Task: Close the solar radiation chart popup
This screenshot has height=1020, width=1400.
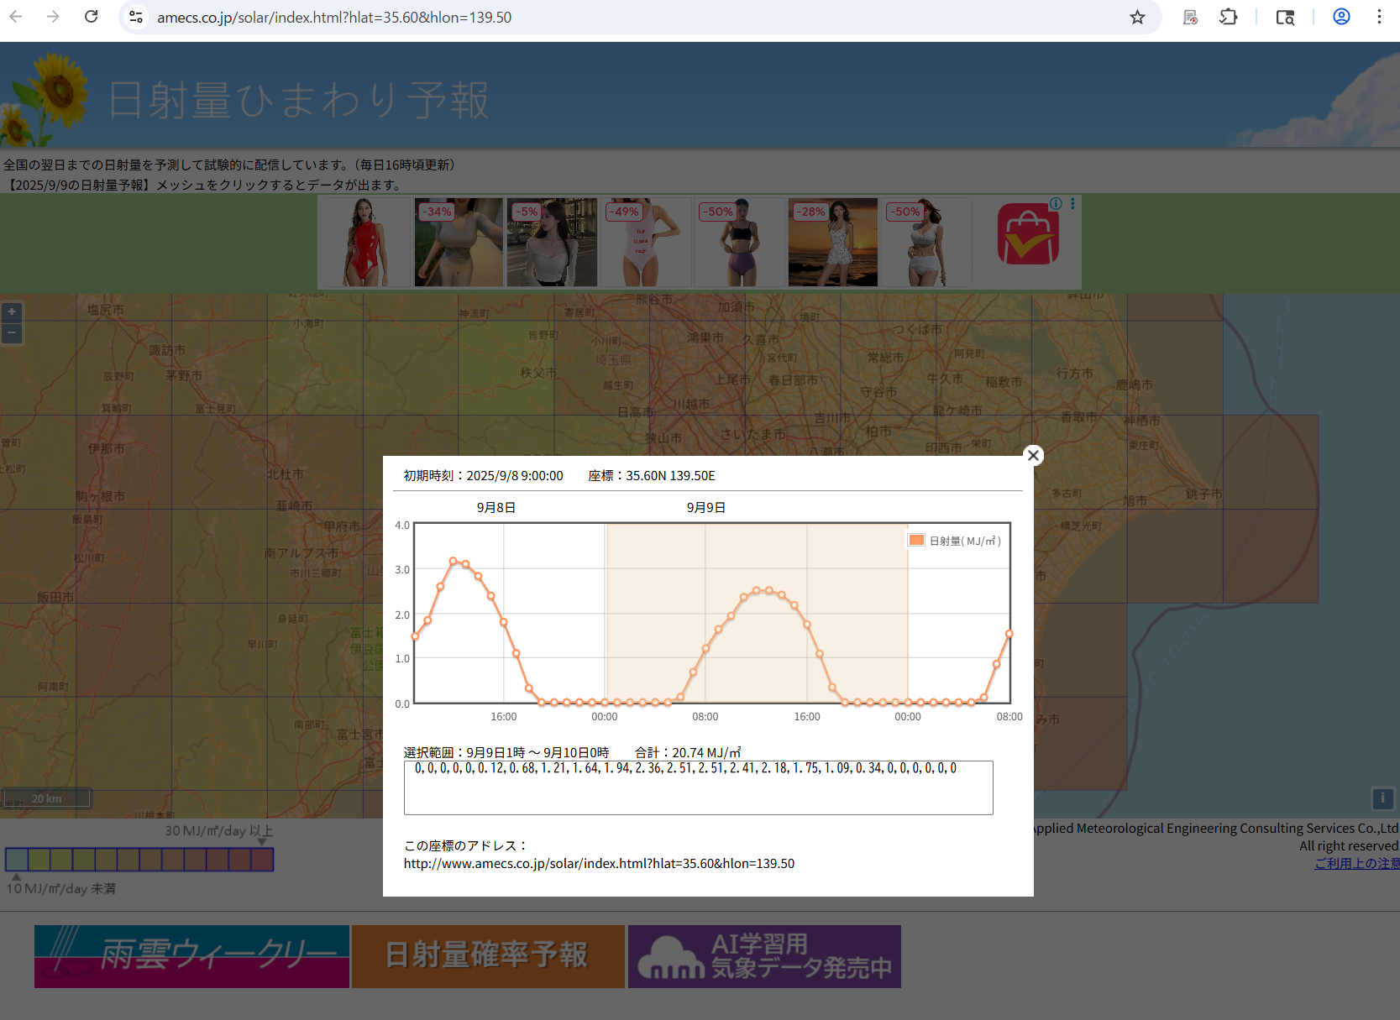Action: coord(1033,455)
